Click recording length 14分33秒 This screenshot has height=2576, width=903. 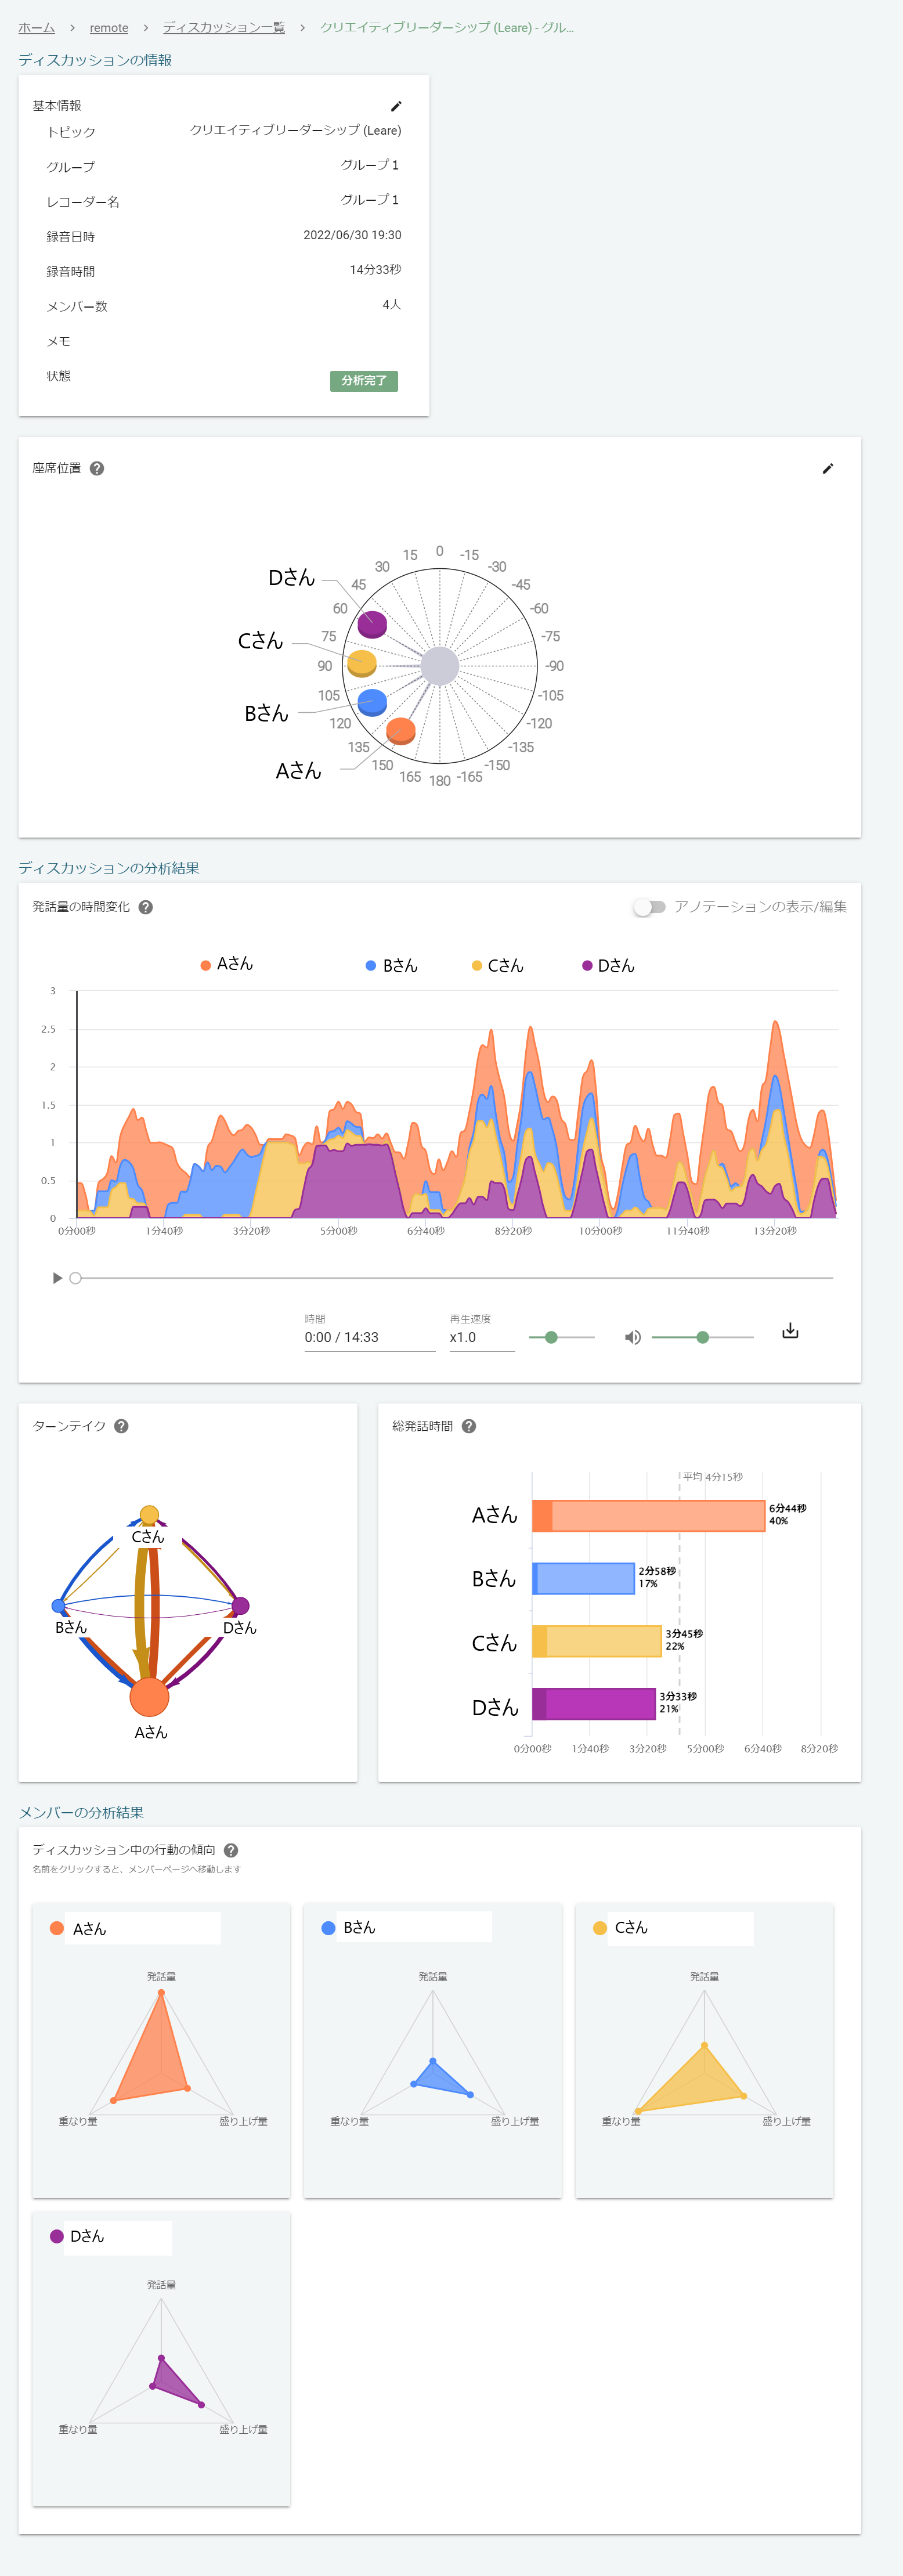coord(375,270)
